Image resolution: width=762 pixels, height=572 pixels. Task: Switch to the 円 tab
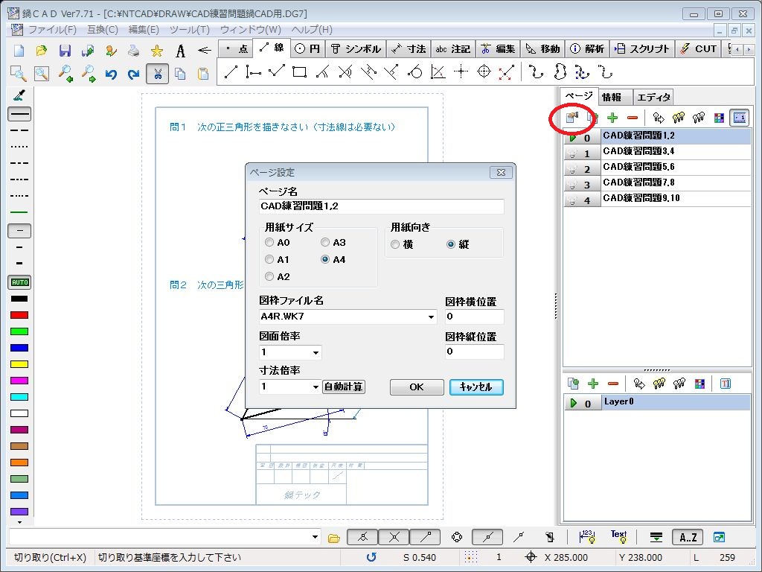click(x=308, y=48)
